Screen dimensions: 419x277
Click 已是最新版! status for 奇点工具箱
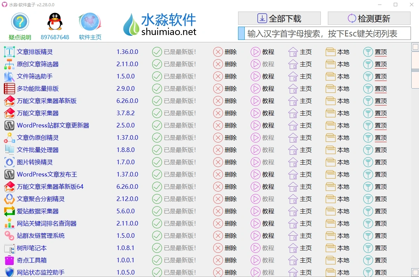click(180, 261)
